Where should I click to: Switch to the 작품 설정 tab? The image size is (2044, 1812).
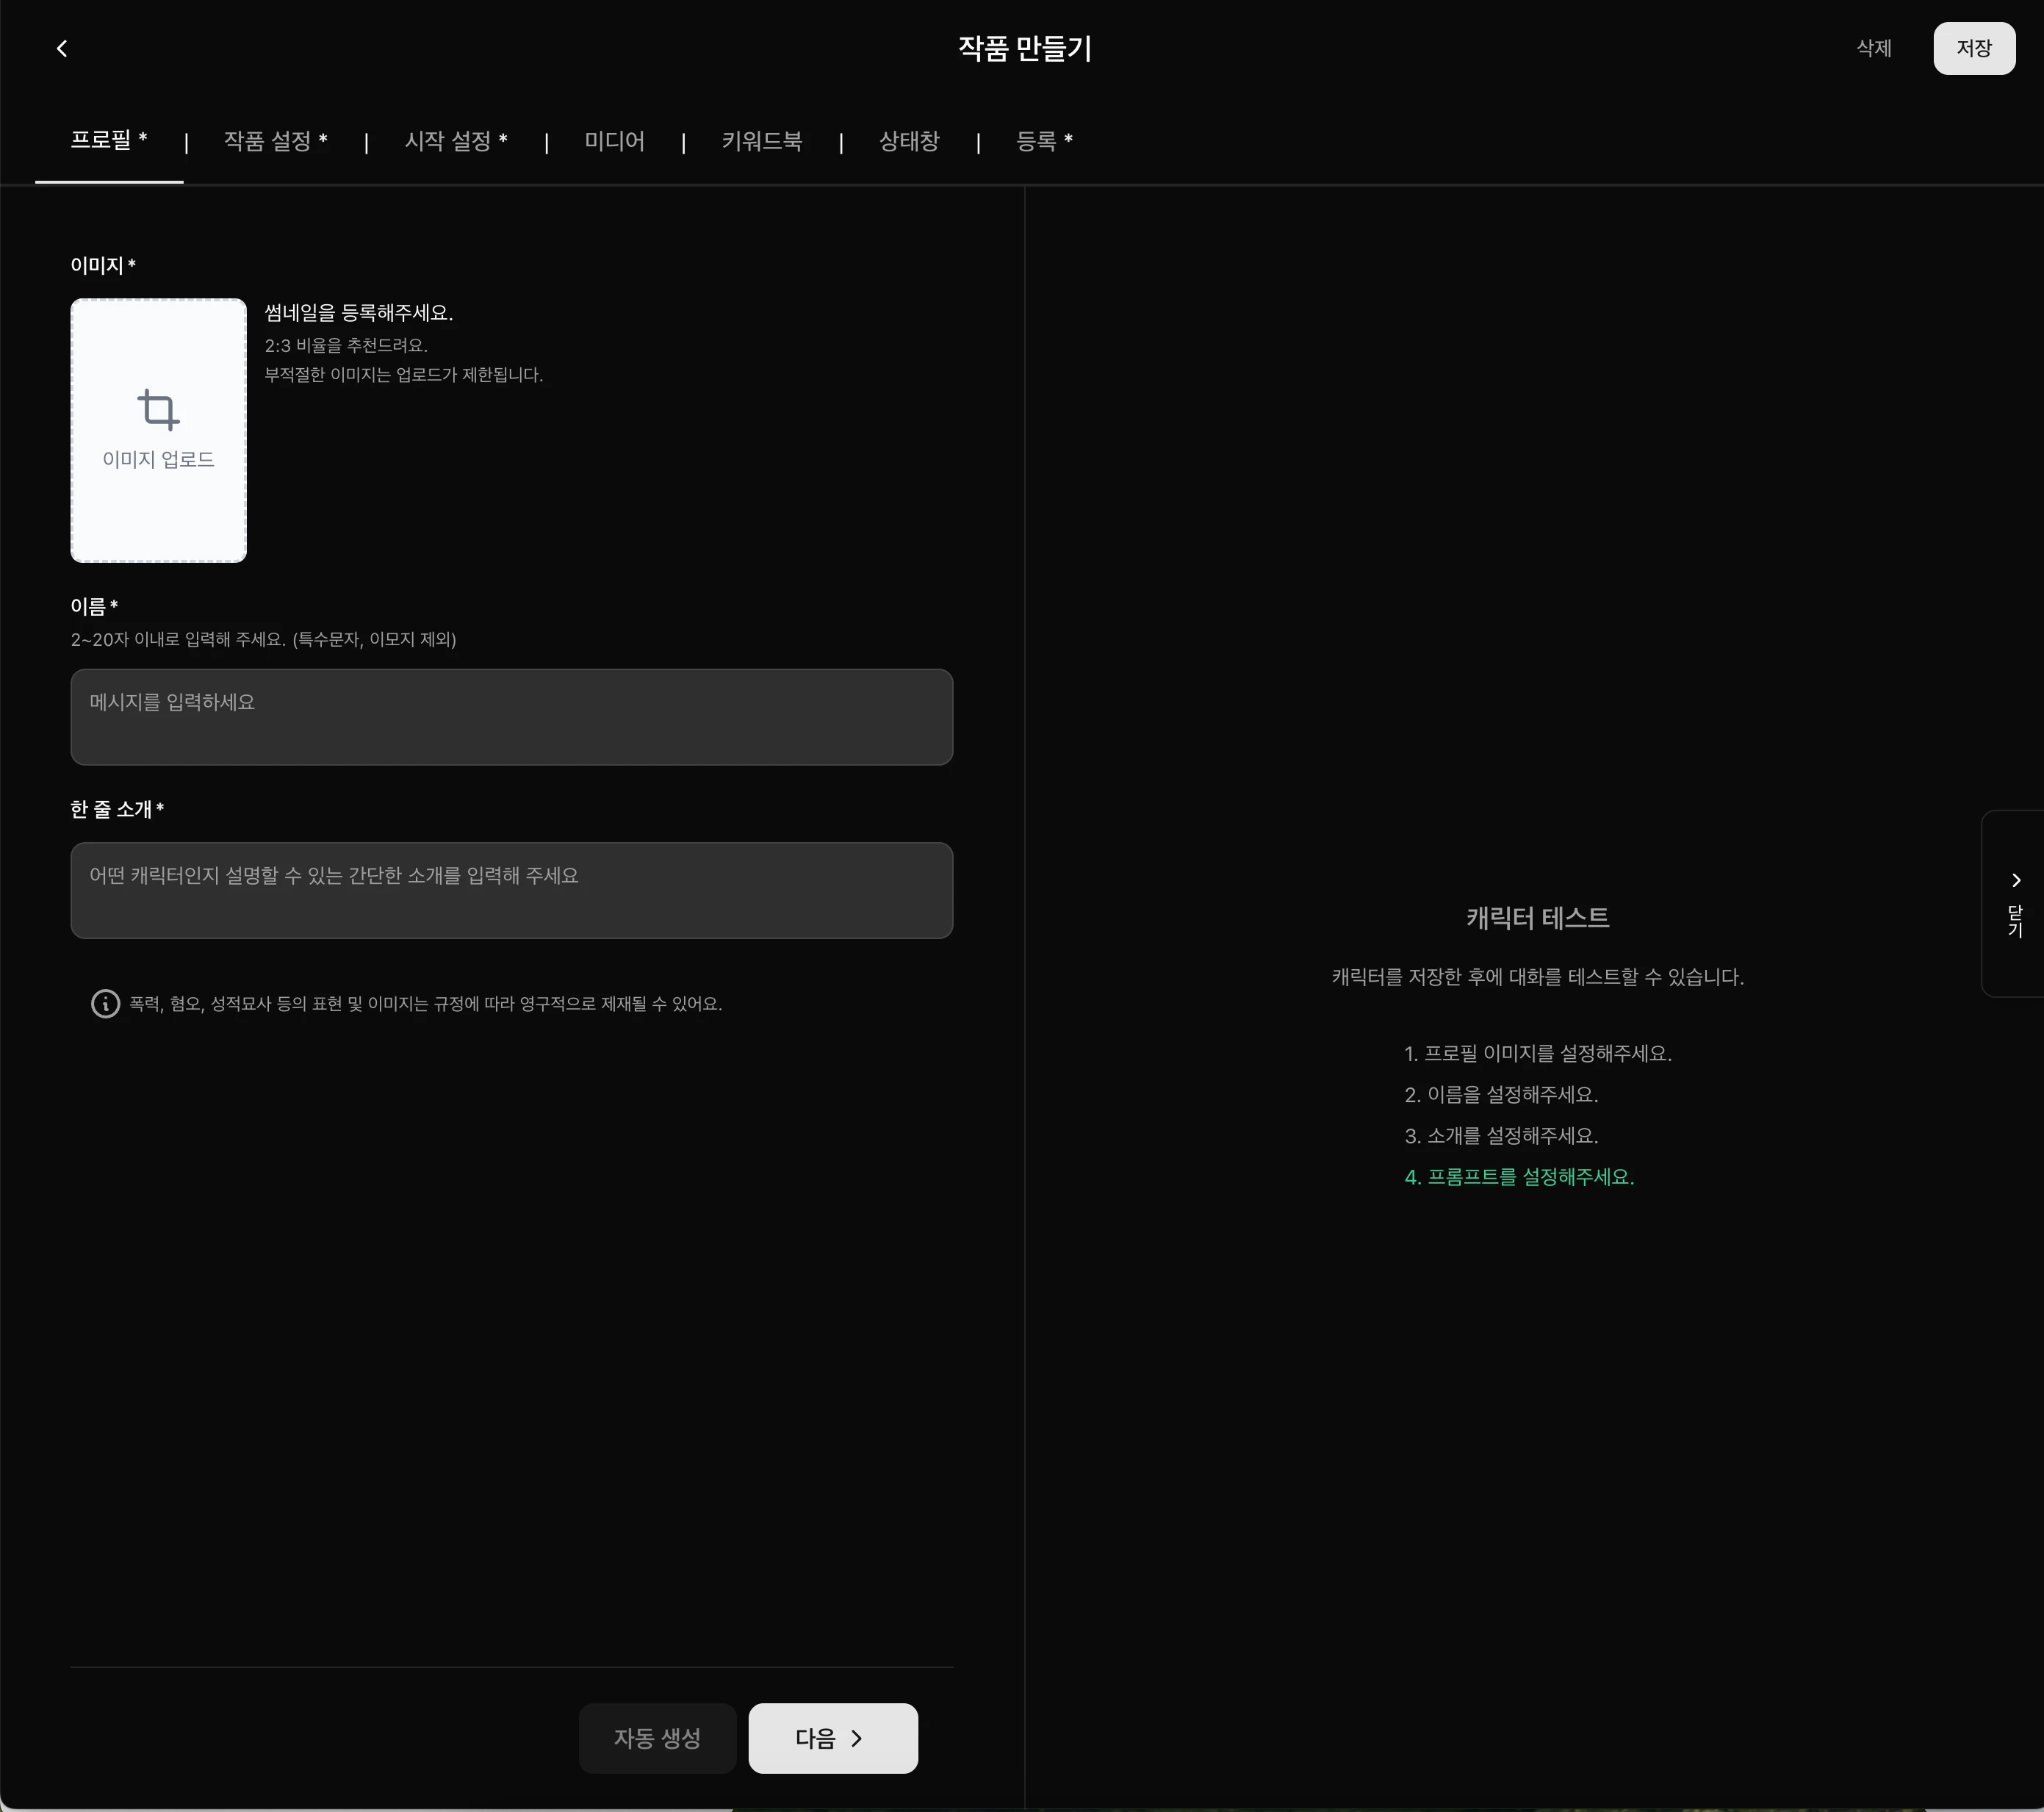click(x=275, y=141)
